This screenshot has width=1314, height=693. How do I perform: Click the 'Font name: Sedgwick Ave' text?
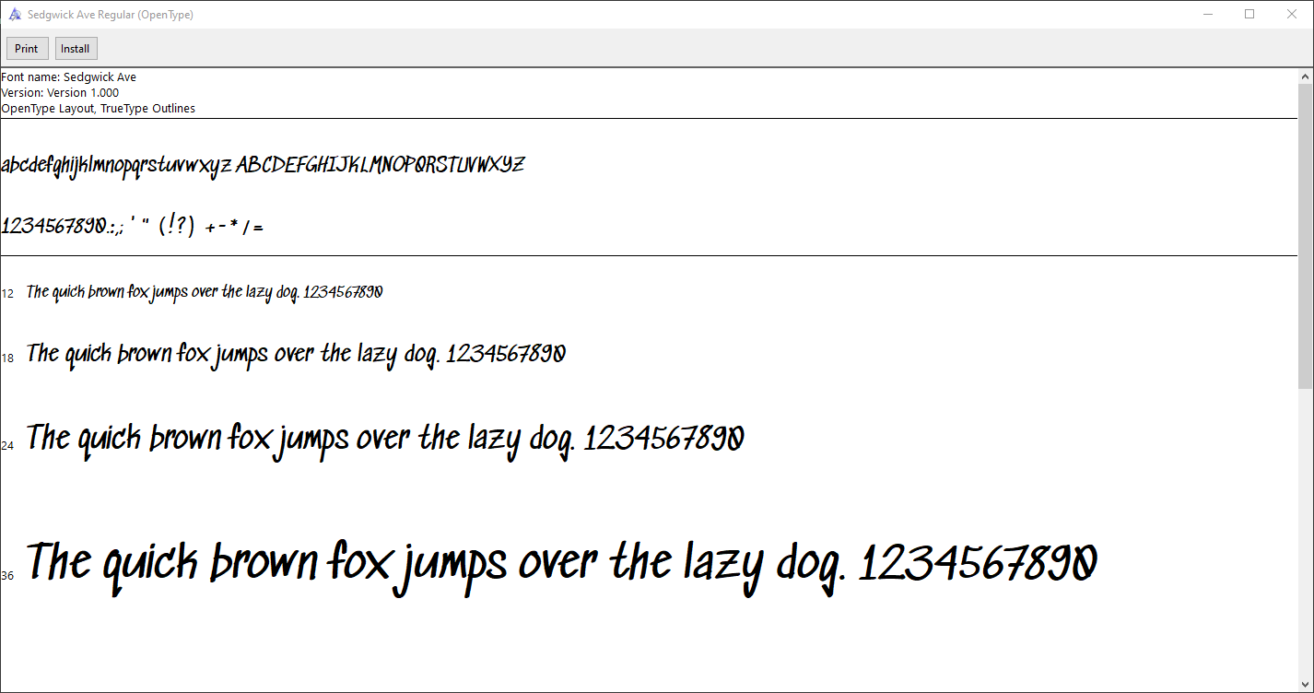coord(69,77)
